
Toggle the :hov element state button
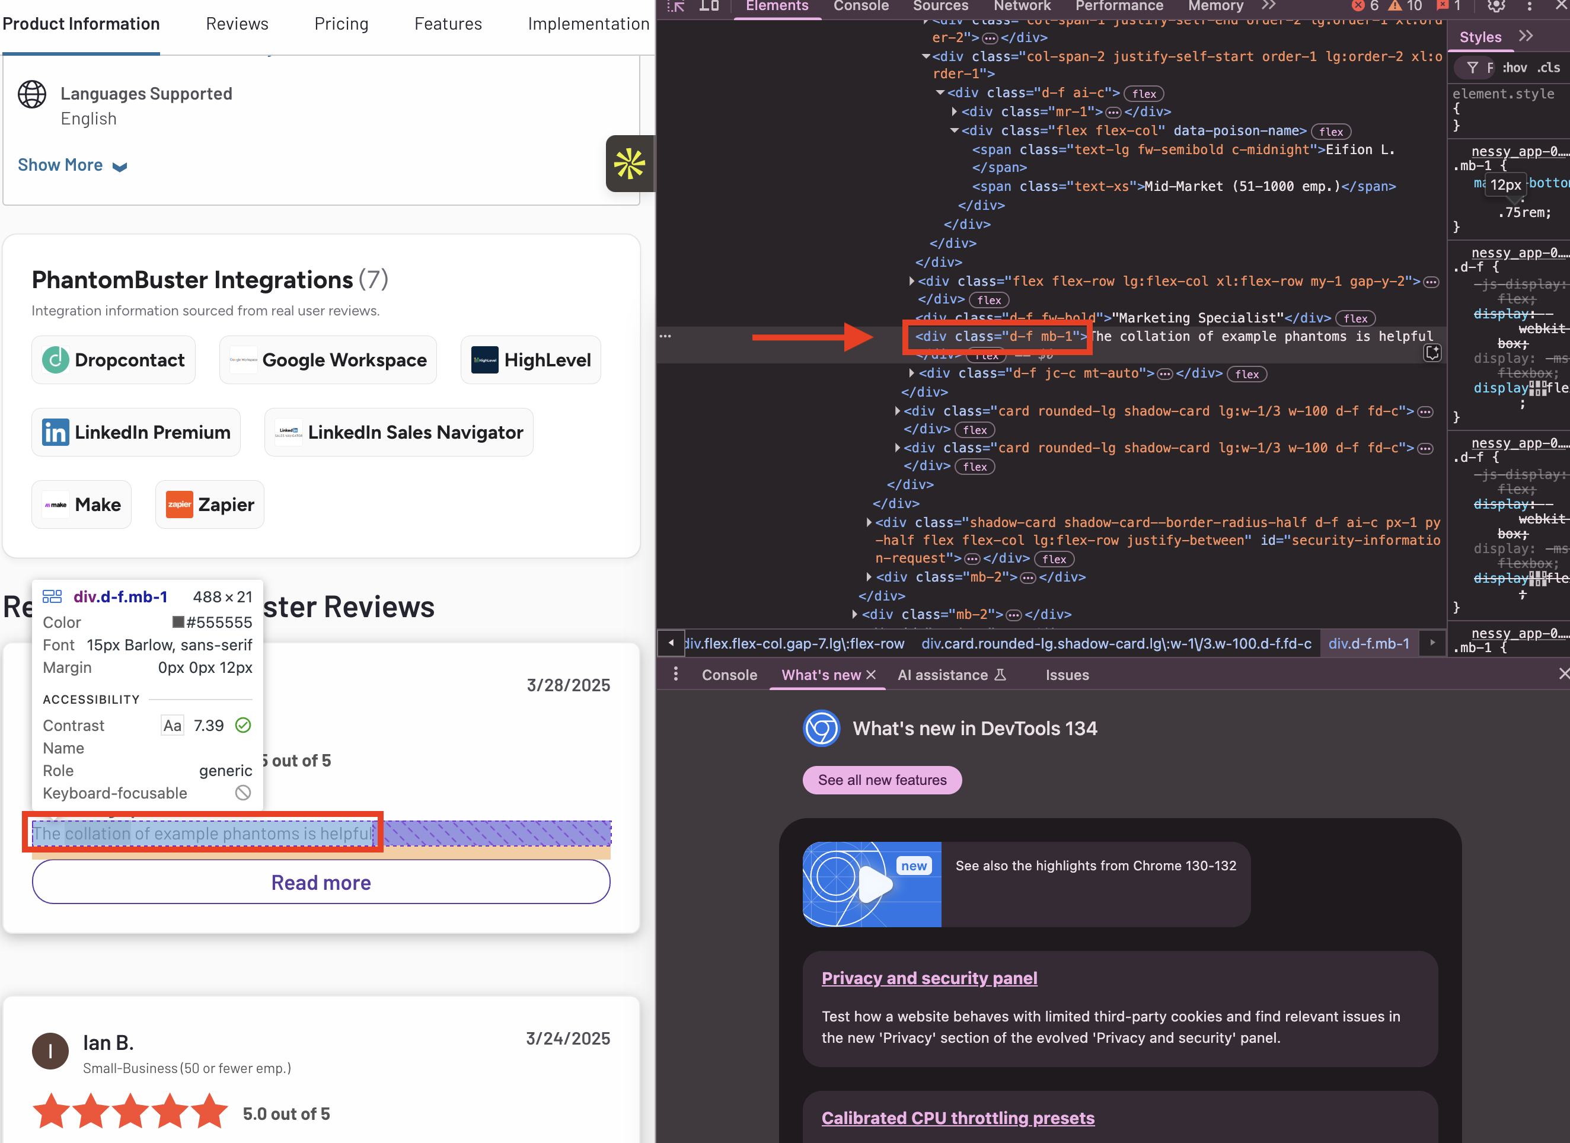pos(1514,68)
